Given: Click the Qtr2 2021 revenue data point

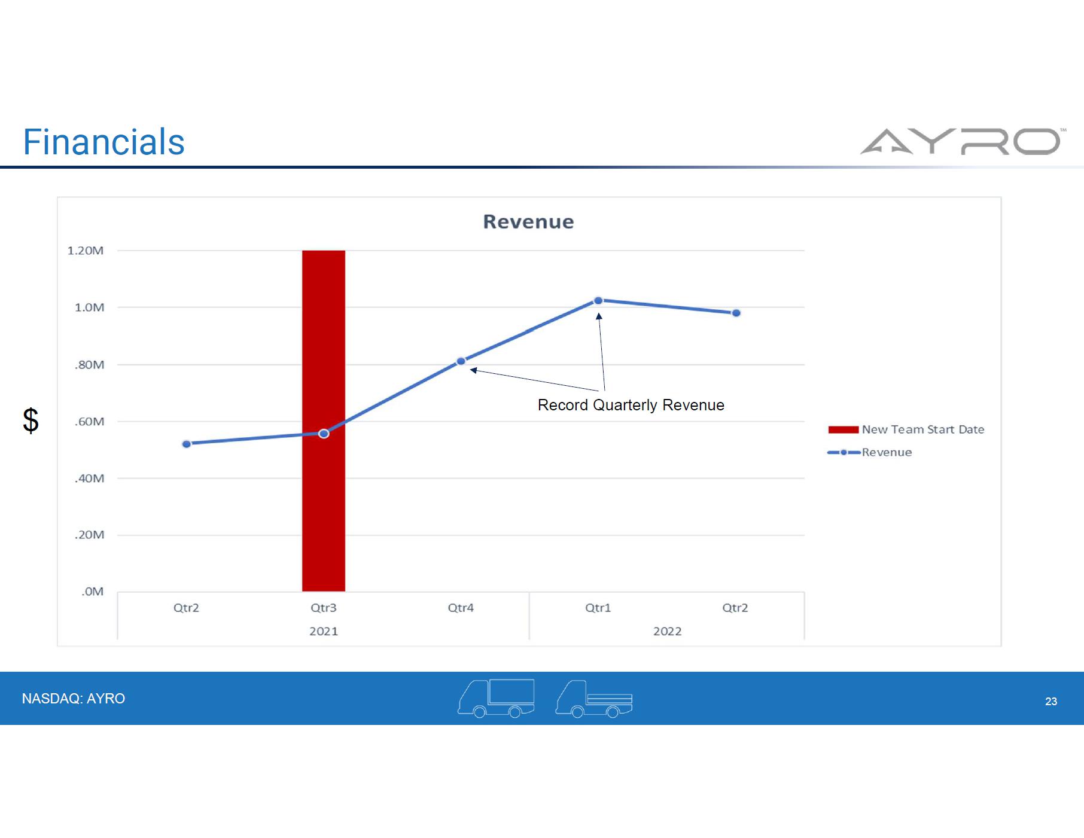Looking at the screenshot, I should coord(187,444).
